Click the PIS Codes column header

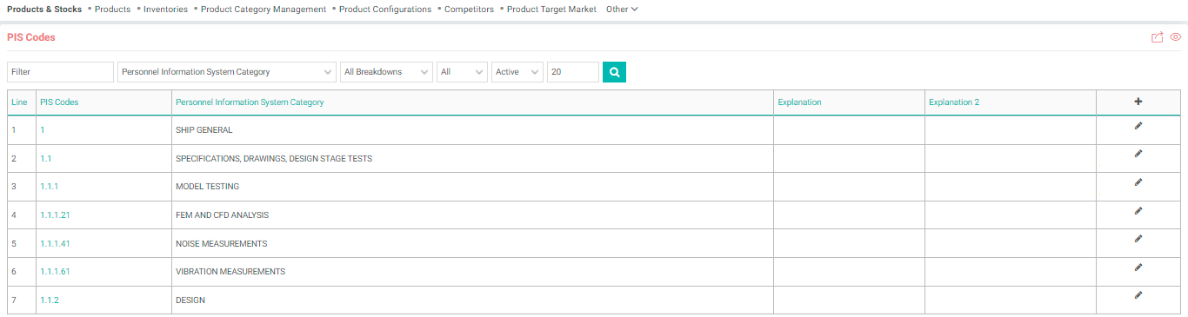[x=59, y=102]
